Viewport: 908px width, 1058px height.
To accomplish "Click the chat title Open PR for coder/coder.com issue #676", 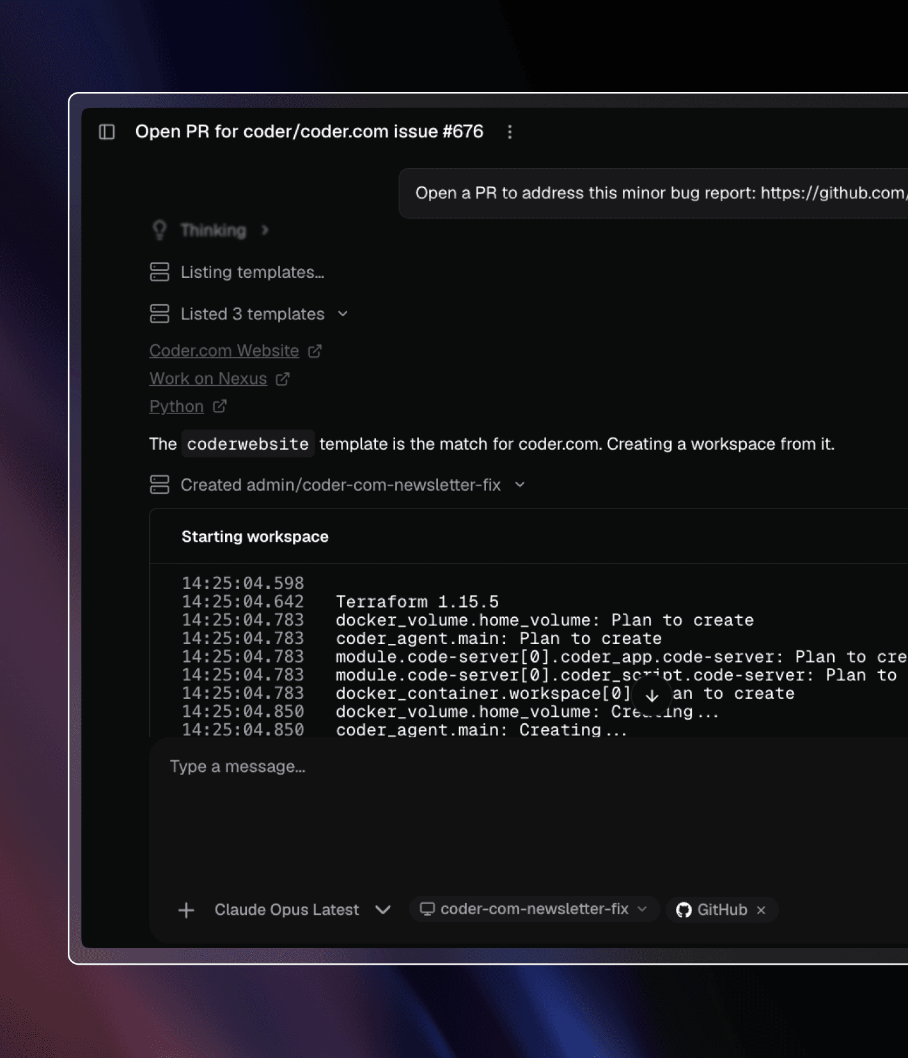I will pos(309,132).
